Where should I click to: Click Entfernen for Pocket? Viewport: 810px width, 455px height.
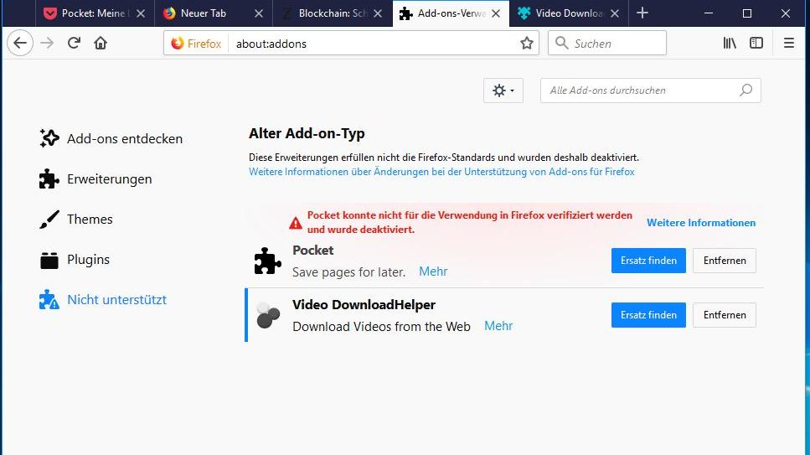point(725,261)
